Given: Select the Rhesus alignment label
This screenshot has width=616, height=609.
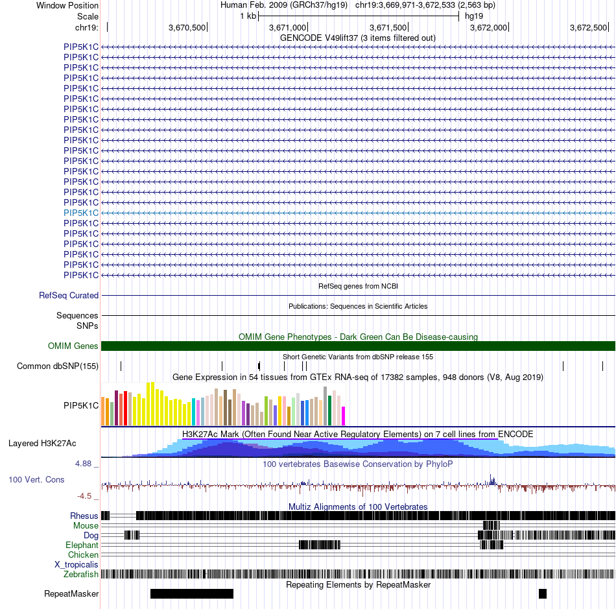Looking at the screenshot, I should tap(84, 516).
